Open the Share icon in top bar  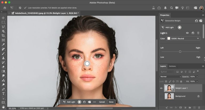pos(159,8)
